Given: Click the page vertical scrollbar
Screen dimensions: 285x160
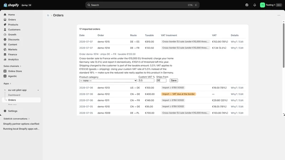Looking at the screenshot, I should (x=284, y=46).
